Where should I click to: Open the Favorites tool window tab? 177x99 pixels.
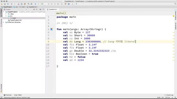coord(1,88)
